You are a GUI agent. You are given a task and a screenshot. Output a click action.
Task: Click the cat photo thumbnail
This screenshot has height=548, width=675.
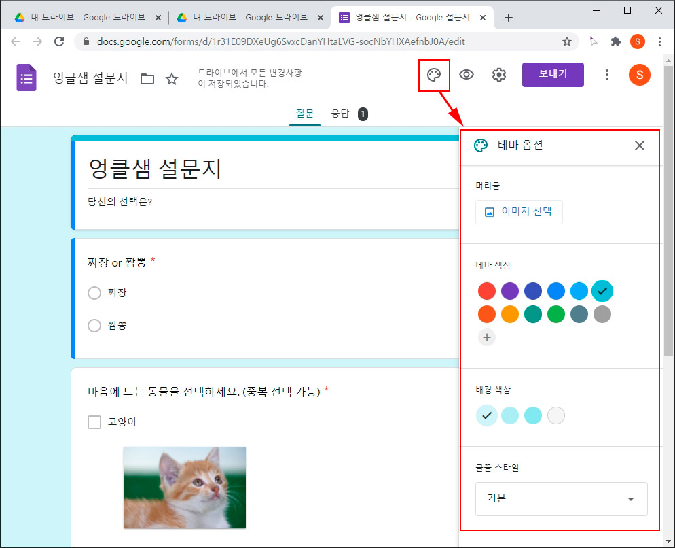coord(185,487)
